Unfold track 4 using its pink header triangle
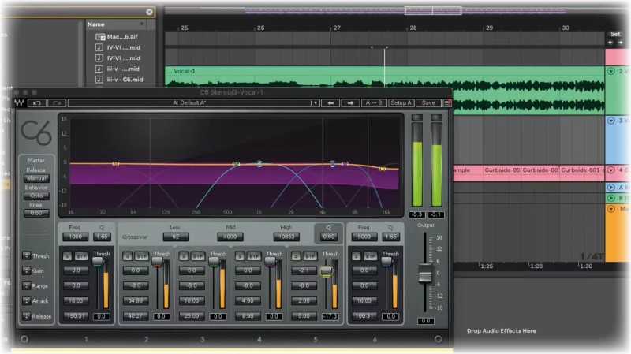 point(610,170)
